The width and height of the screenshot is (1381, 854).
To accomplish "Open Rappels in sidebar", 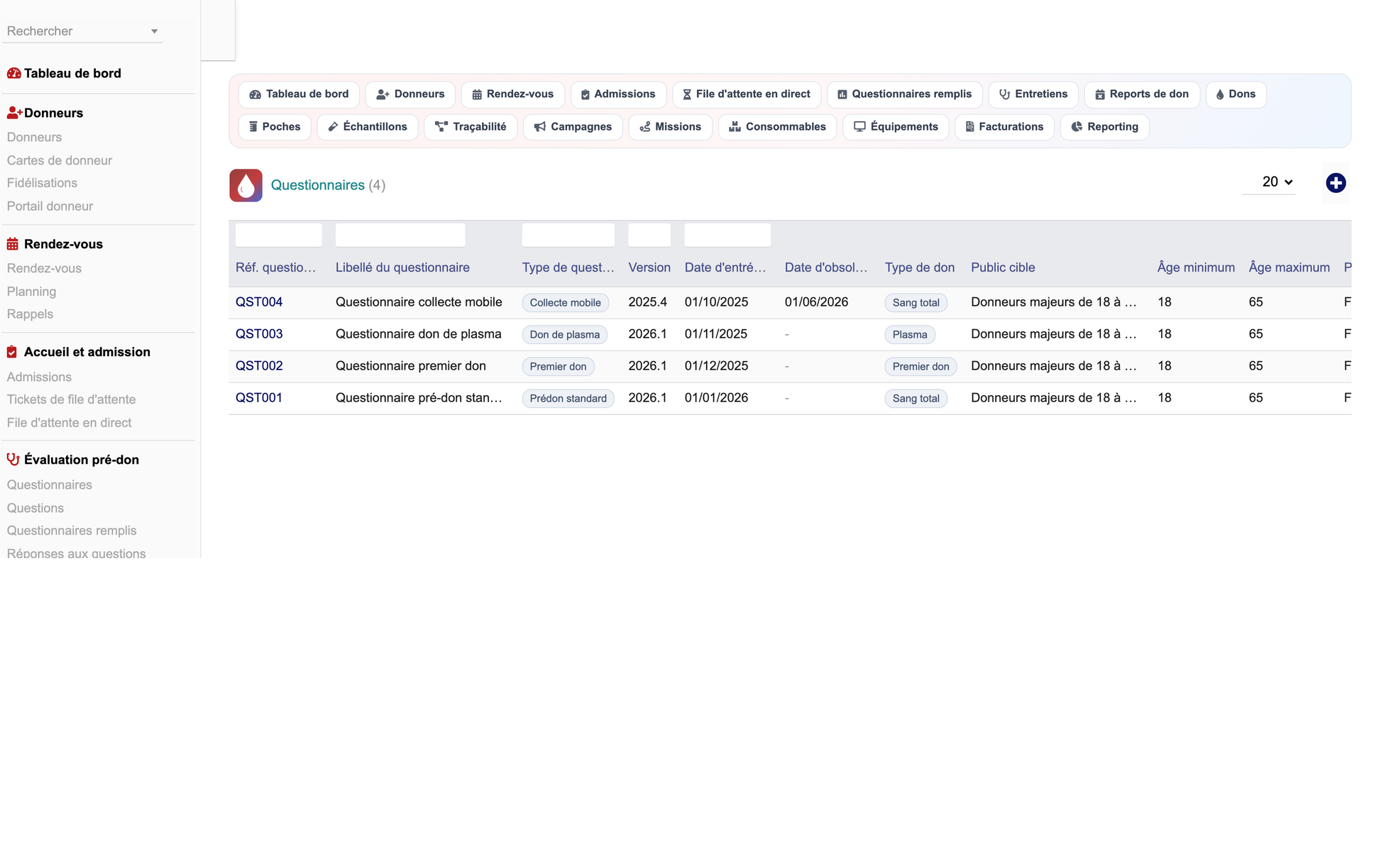I will pos(30,314).
